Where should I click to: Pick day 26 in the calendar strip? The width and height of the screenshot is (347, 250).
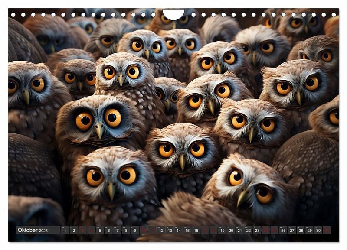pyautogui.click(x=283, y=230)
